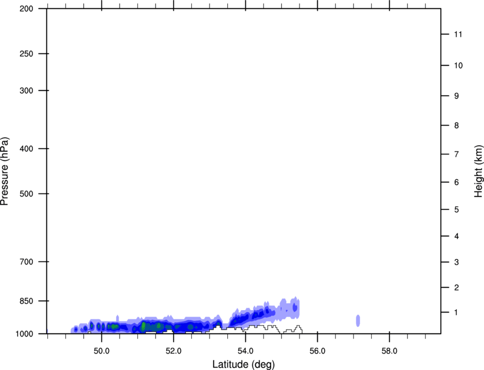Viewport: 484px width, 370px height.
Task: Select the 850 pressure tick label
Action: [x=26, y=301]
